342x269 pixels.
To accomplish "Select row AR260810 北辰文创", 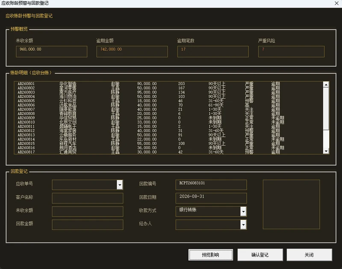I will tap(168, 122).
